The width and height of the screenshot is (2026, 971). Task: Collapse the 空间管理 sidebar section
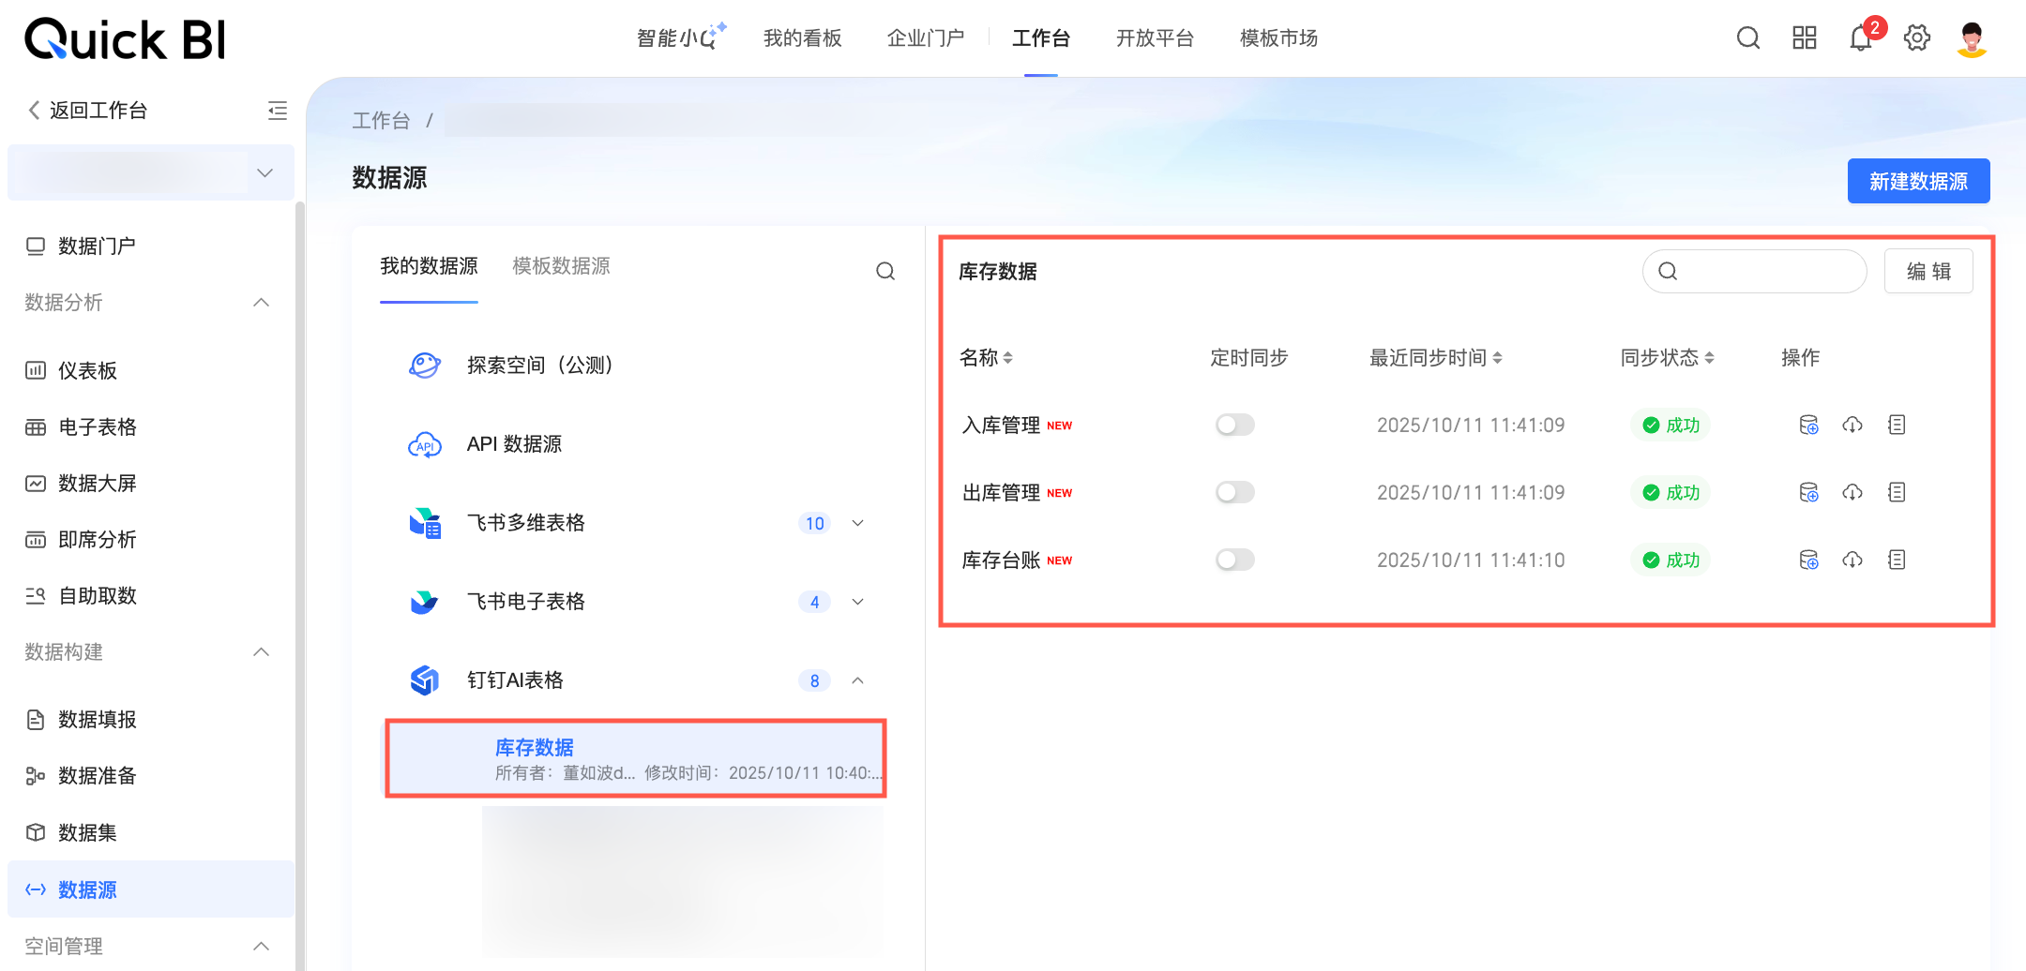tap(262, 946)
